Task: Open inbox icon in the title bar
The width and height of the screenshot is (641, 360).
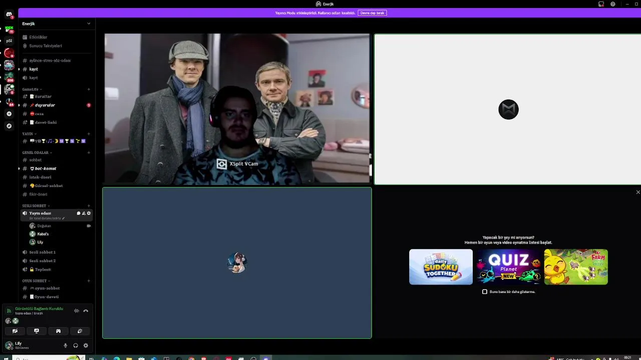Action: (601, 4)
